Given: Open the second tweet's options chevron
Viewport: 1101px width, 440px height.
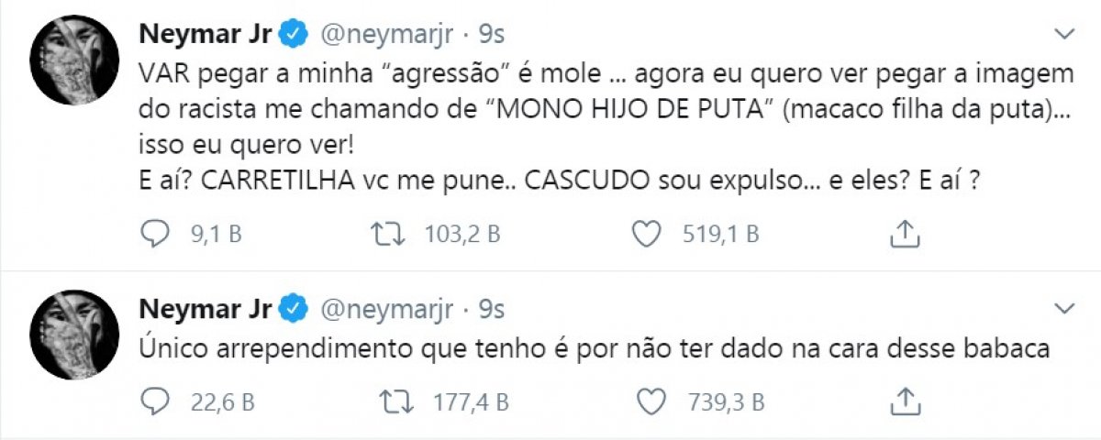Looking at the screenshot, I should [1064, 309].
